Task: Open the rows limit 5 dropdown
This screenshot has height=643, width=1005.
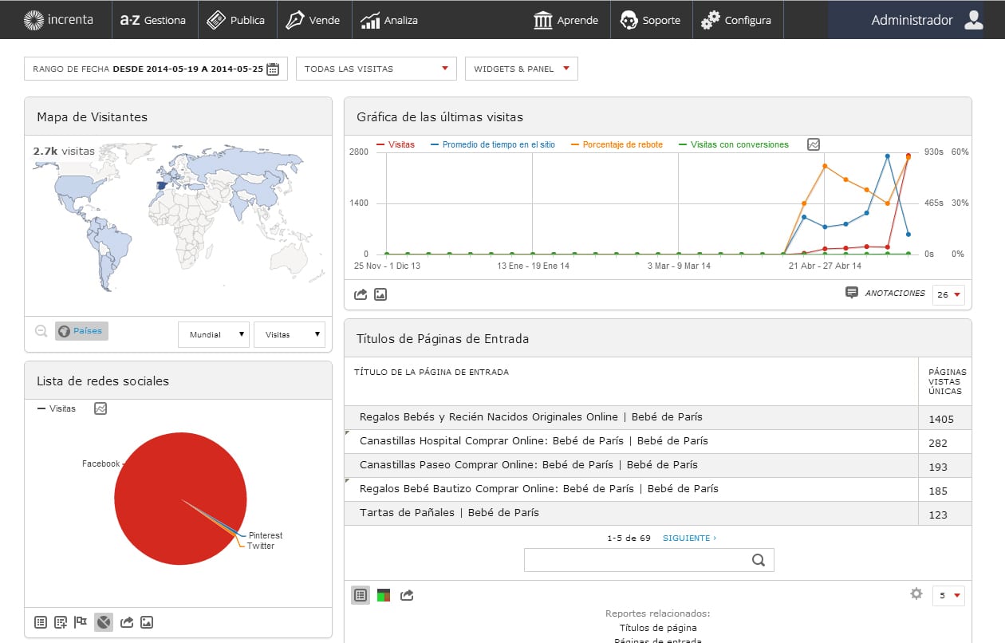Action: 948,595
